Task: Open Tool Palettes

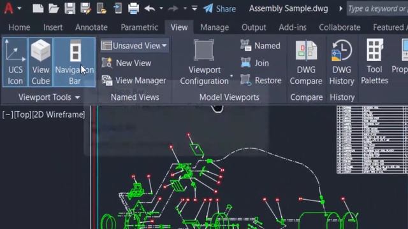Action: click(x=374, y=62)
